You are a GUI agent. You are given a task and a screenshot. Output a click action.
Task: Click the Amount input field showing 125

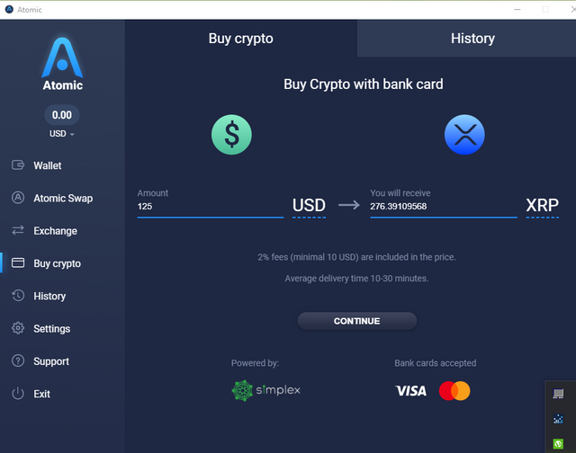[210, 206]
